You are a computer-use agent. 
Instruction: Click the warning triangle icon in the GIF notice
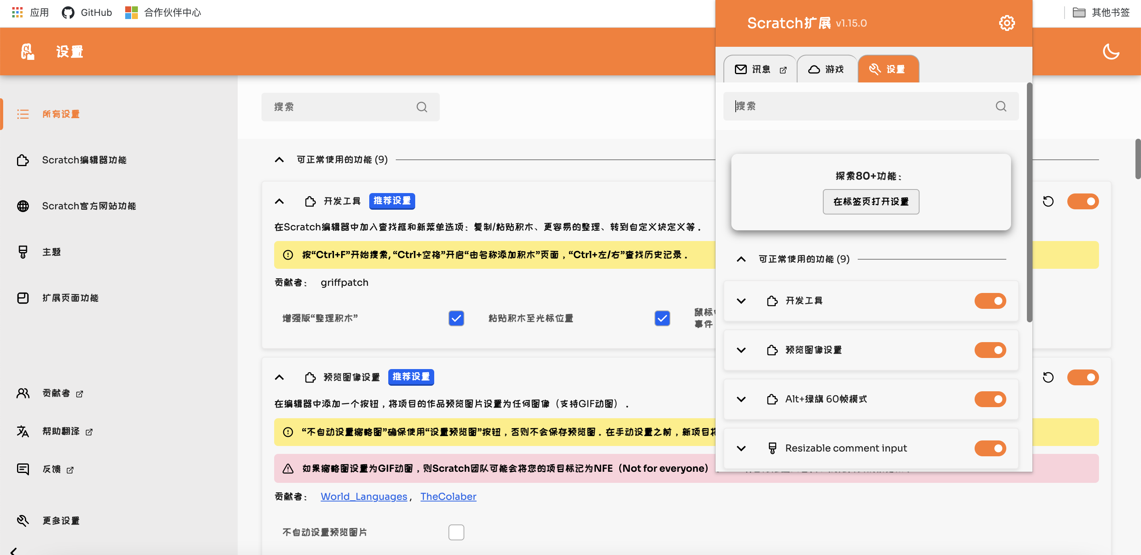point(288,469)
